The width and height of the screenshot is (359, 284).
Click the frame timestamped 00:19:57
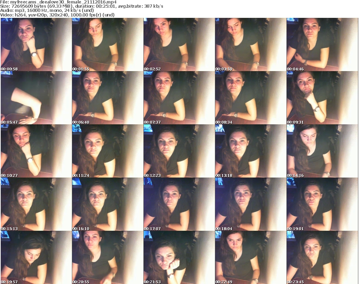tap(36, 257)
